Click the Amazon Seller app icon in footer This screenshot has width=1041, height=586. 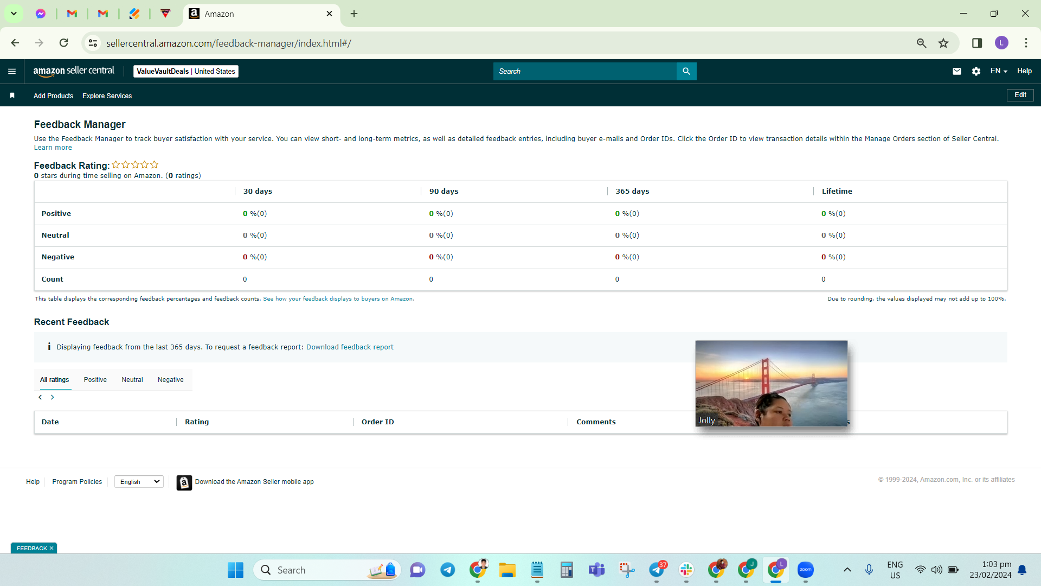coord(184,482)
